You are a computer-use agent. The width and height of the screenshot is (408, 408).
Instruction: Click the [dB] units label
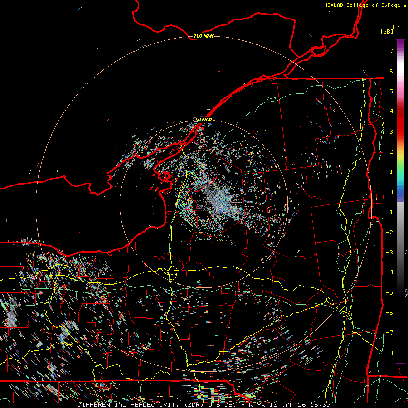pyautogui.click(x=387, y=31)
